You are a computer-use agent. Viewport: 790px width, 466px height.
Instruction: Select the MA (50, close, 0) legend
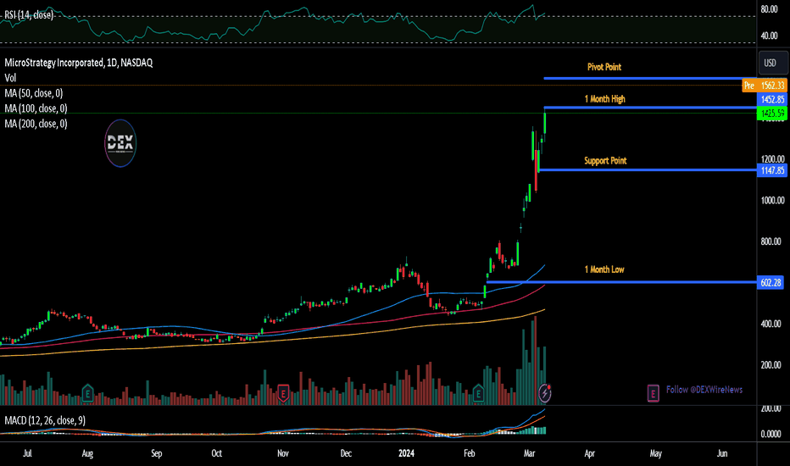coord(34,93)
